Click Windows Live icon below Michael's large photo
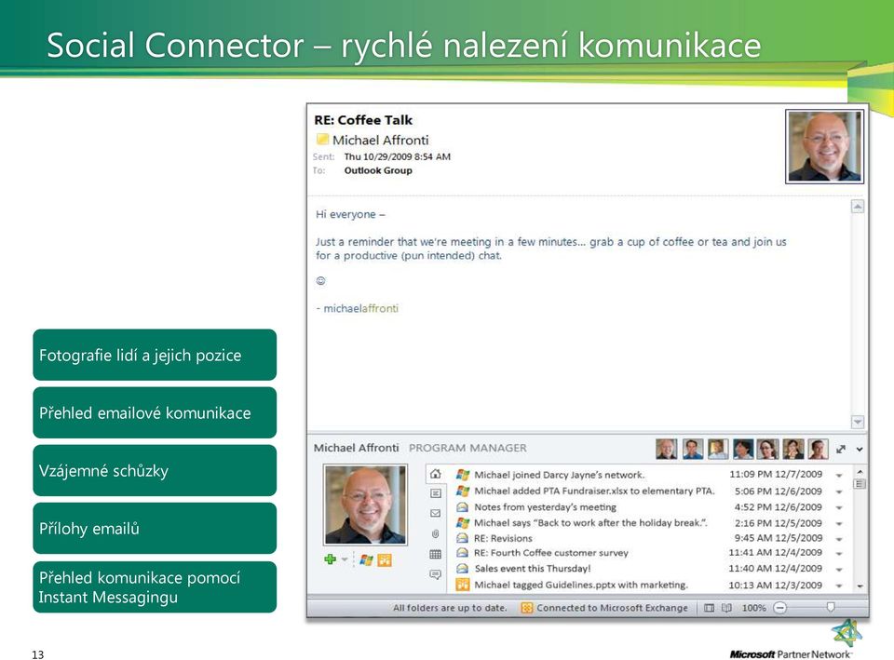 (x=367, y=560)
